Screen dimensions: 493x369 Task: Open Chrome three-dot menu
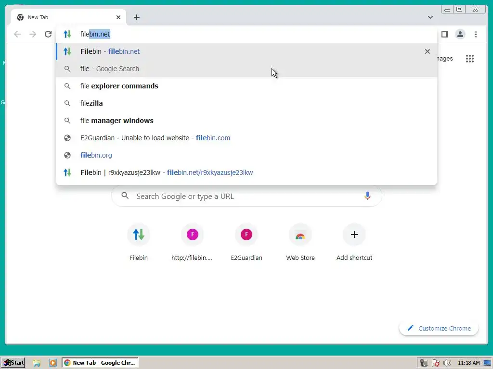coord(476,34)
